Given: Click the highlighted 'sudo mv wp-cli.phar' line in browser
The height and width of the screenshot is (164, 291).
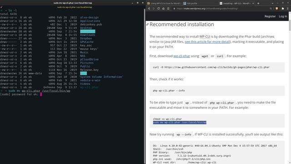Looking at the screenshot, I should 180,123.
